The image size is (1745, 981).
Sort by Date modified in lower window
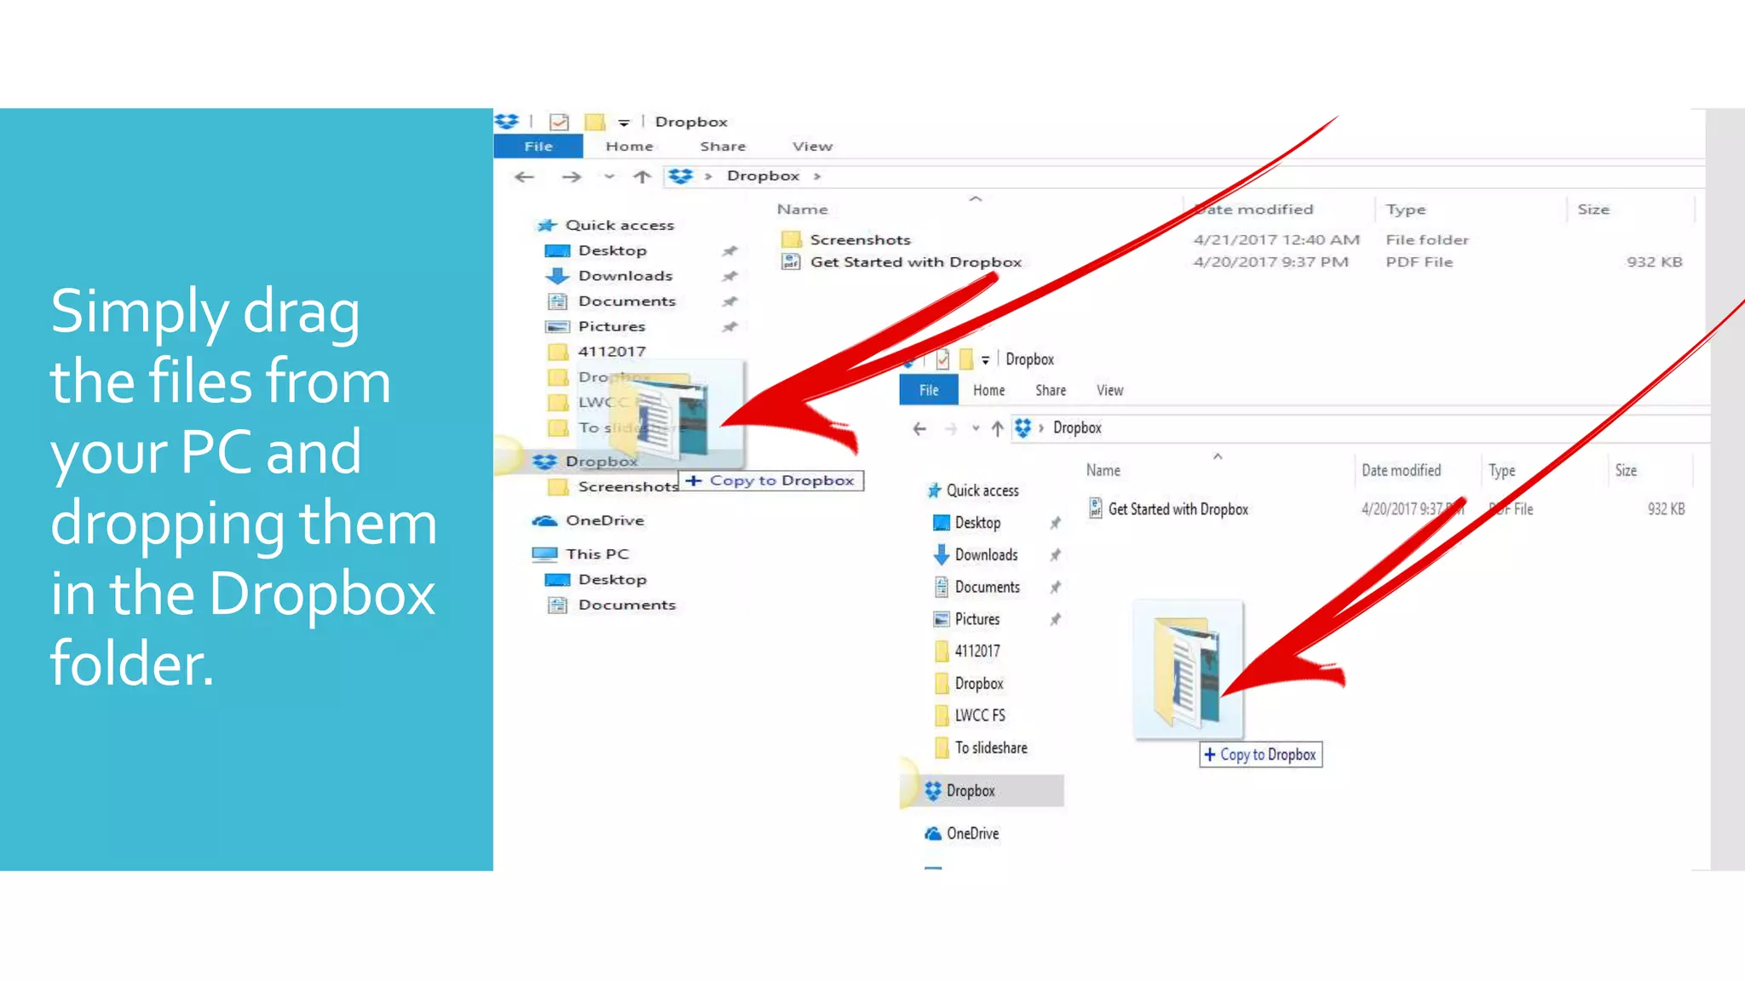point(1401,470)
